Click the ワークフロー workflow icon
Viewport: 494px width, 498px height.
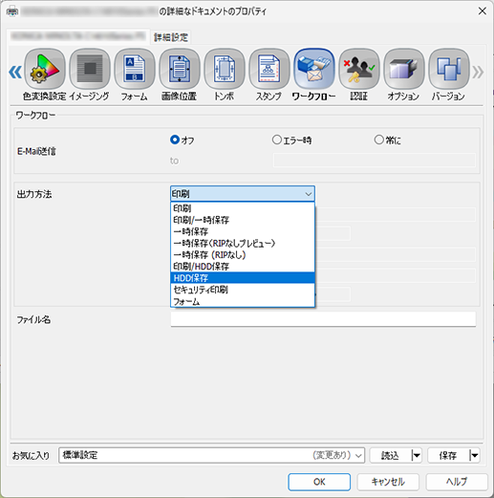click(314, 69)
